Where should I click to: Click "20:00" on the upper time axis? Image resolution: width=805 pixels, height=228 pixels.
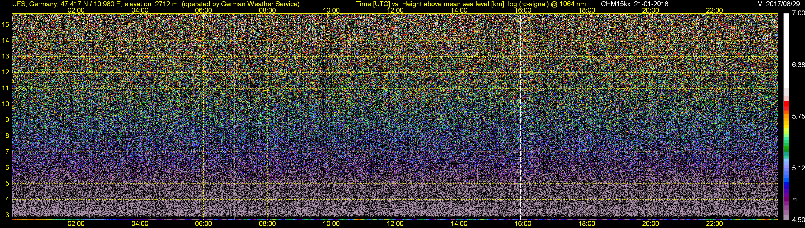pyautogui.click(x=651, y=10)
